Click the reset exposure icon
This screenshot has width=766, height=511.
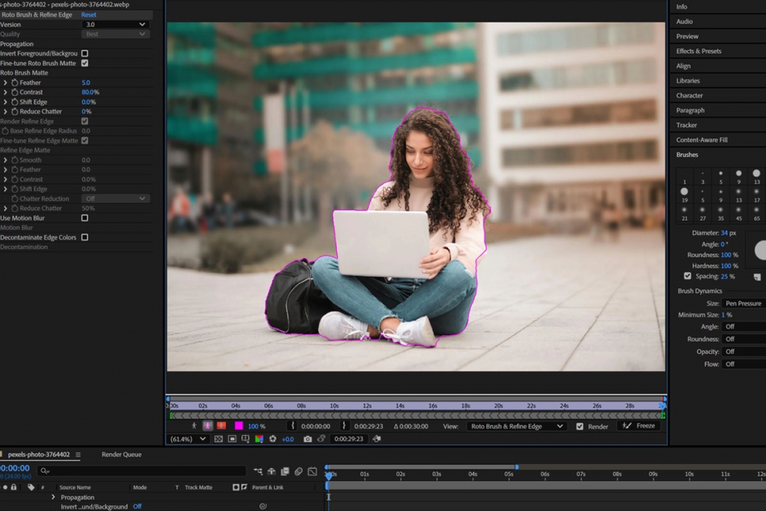272,439
